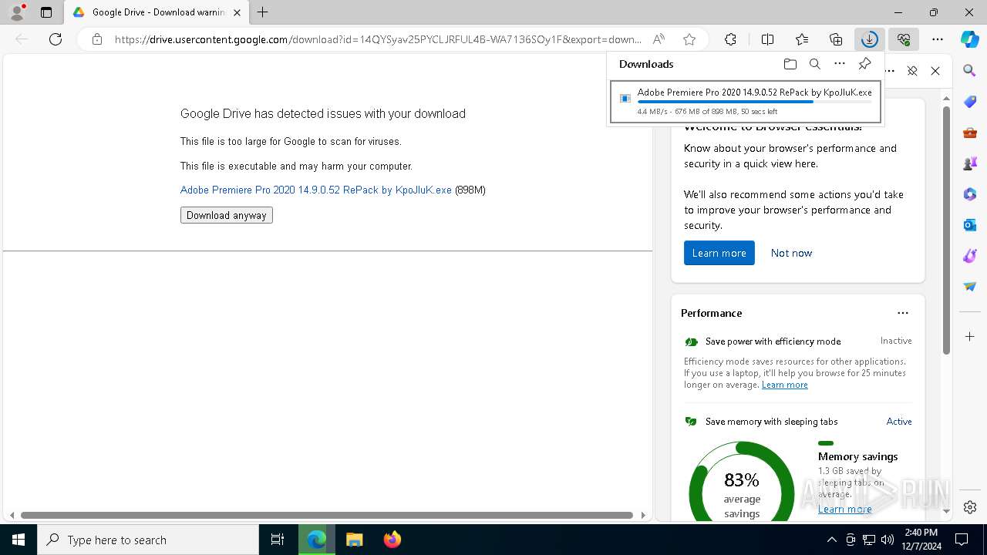This screenshot has width=987, height=555.
Task: Open a new tab
Action: coord(263,12)
